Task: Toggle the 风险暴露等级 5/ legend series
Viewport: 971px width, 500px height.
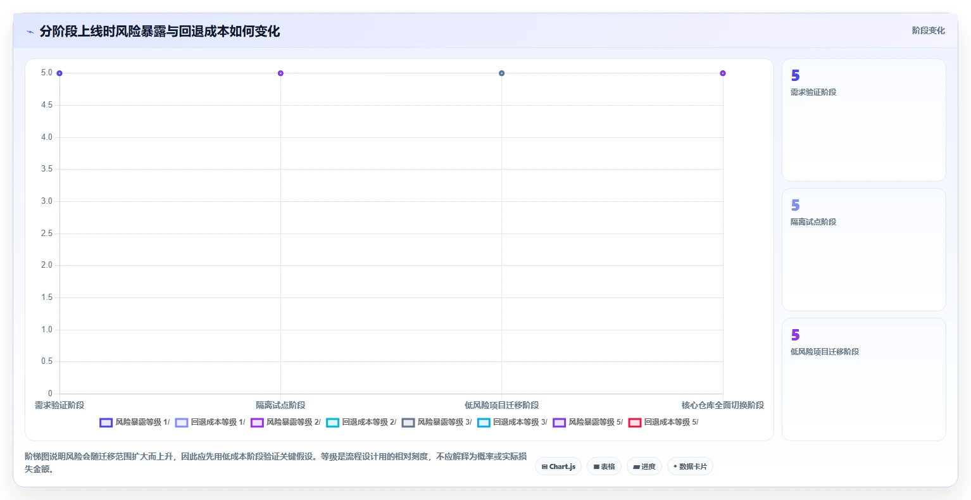Action: 588,422
